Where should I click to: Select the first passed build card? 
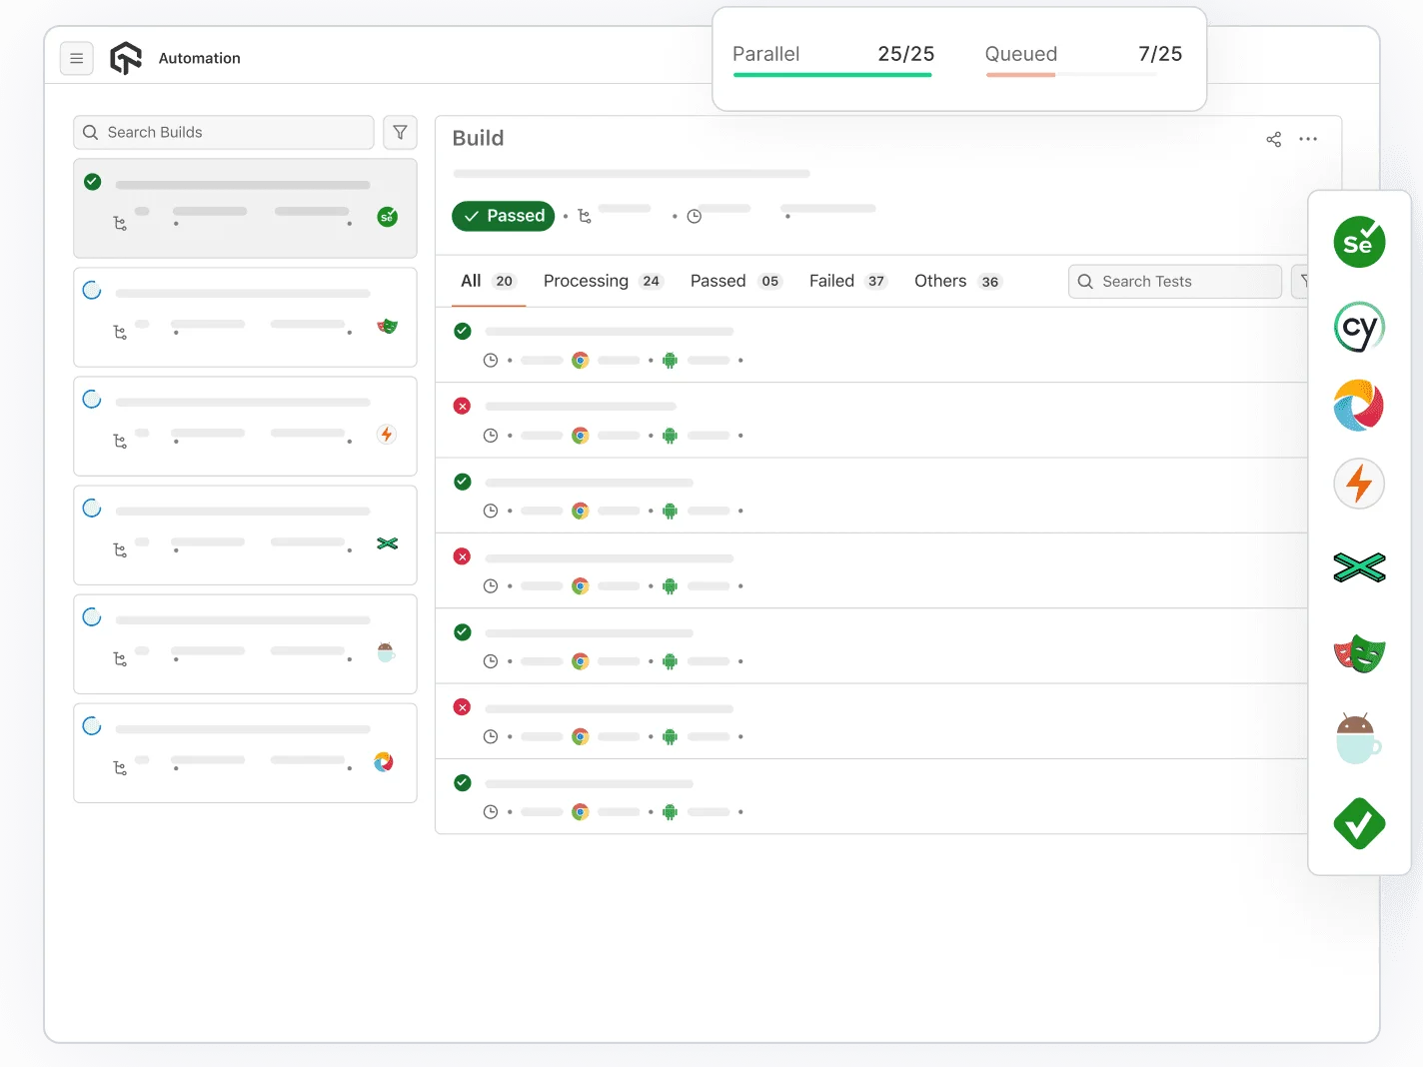pyautogui.click(x=245, y=208)
